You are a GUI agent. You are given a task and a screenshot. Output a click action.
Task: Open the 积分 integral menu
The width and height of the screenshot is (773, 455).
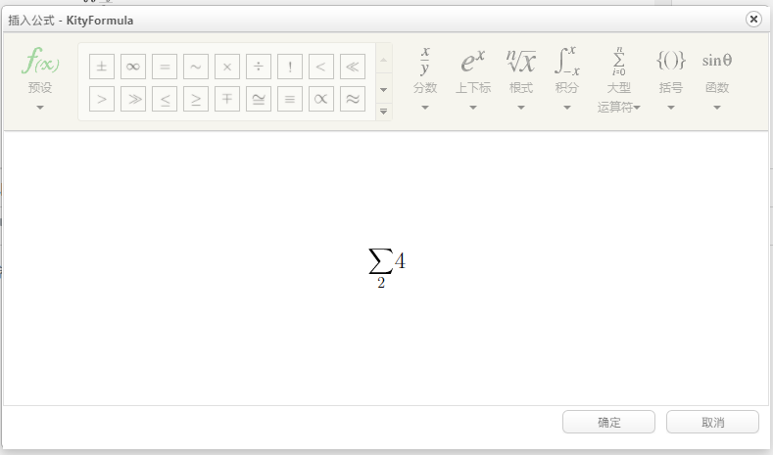point(567,78)
